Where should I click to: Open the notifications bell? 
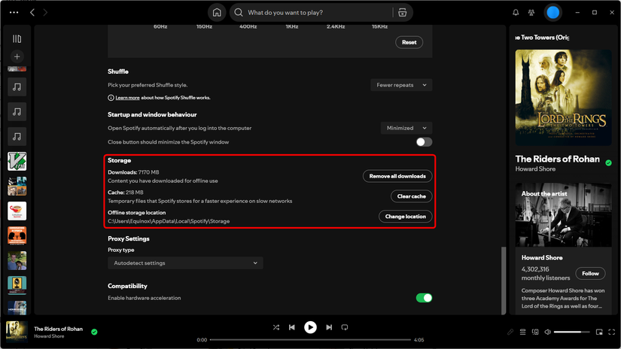coord(516,13)
